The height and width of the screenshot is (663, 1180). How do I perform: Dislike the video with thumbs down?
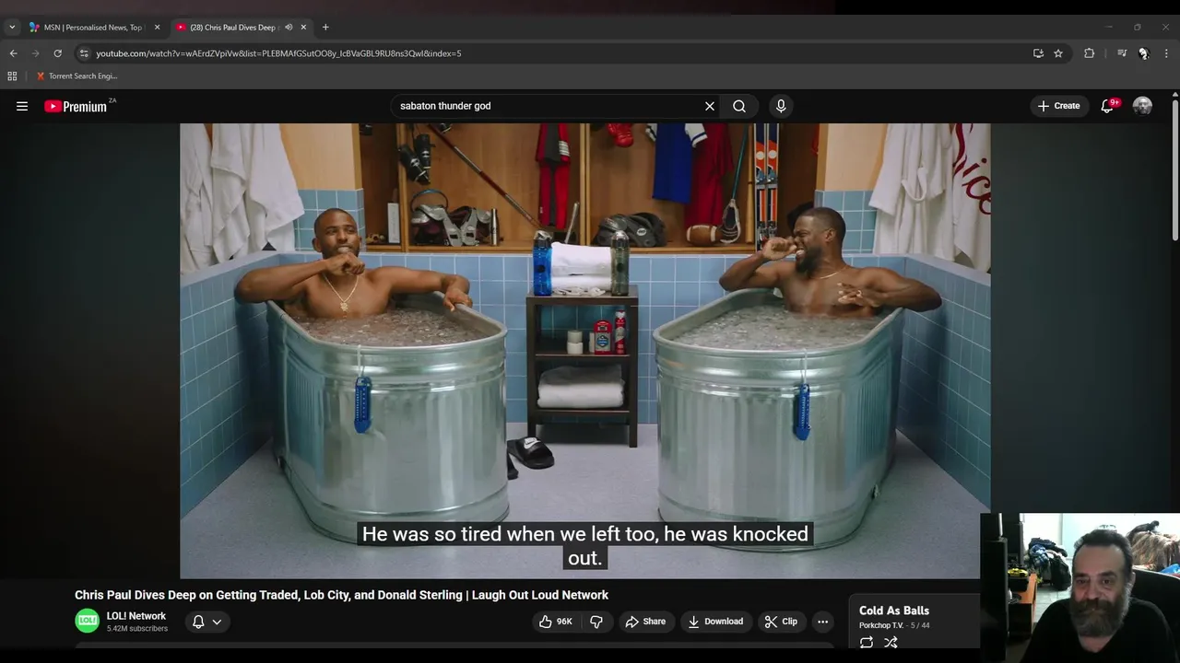[x=596, y=622]
